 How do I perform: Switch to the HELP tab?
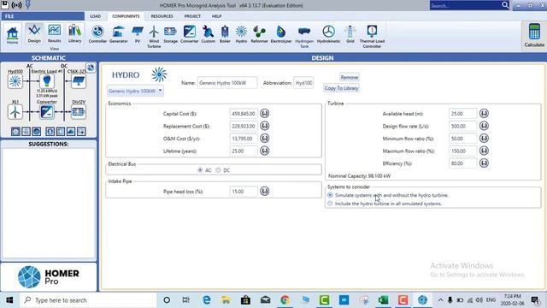[216, 16]
